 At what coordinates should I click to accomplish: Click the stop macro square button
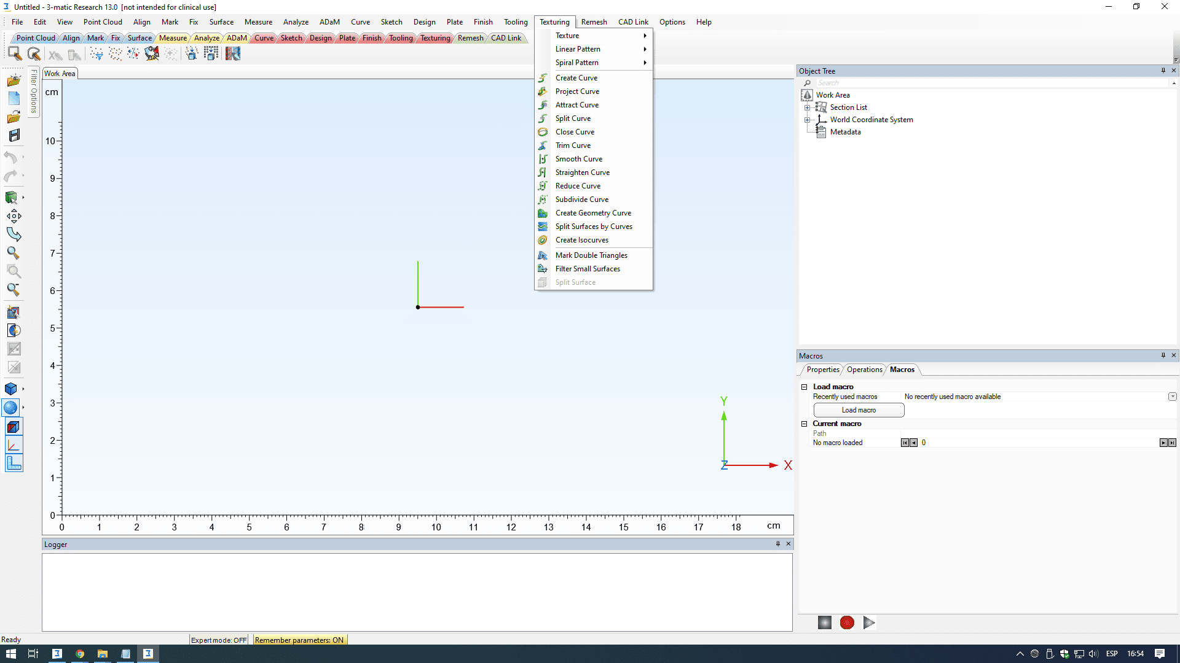click(x=825, y=622)
